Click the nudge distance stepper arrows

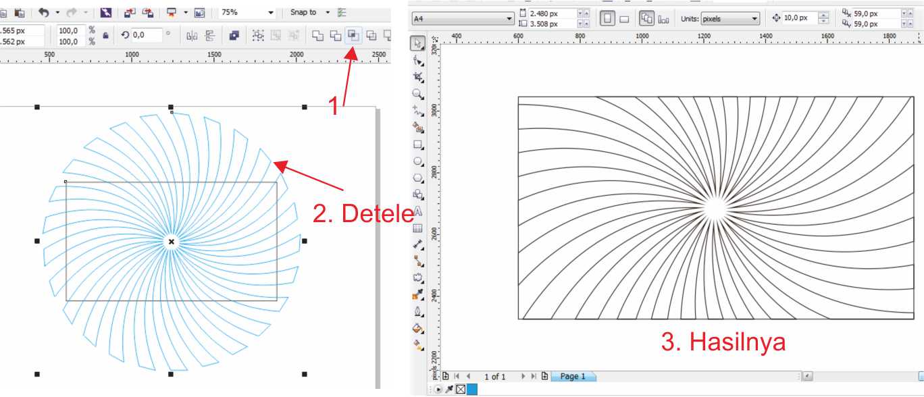pyautogui.click(x=824, y=18)
